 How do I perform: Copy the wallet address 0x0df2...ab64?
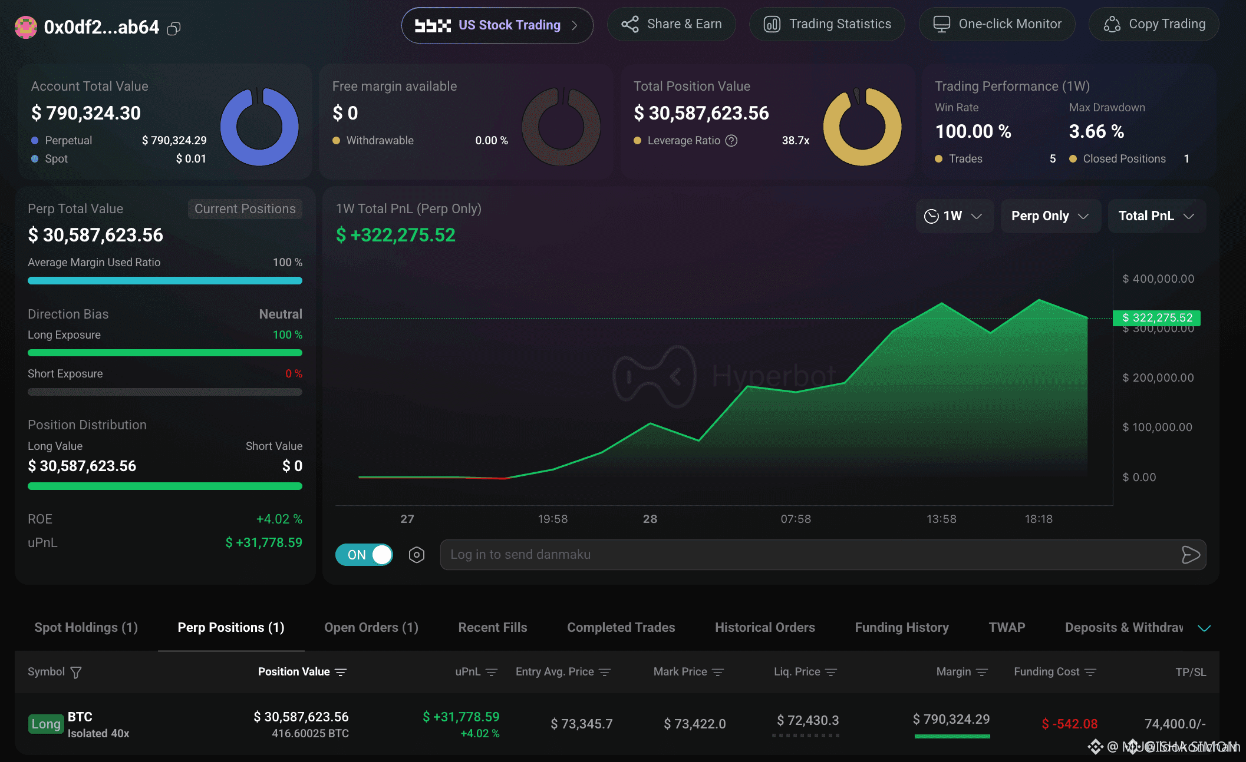tap(173, 28)
